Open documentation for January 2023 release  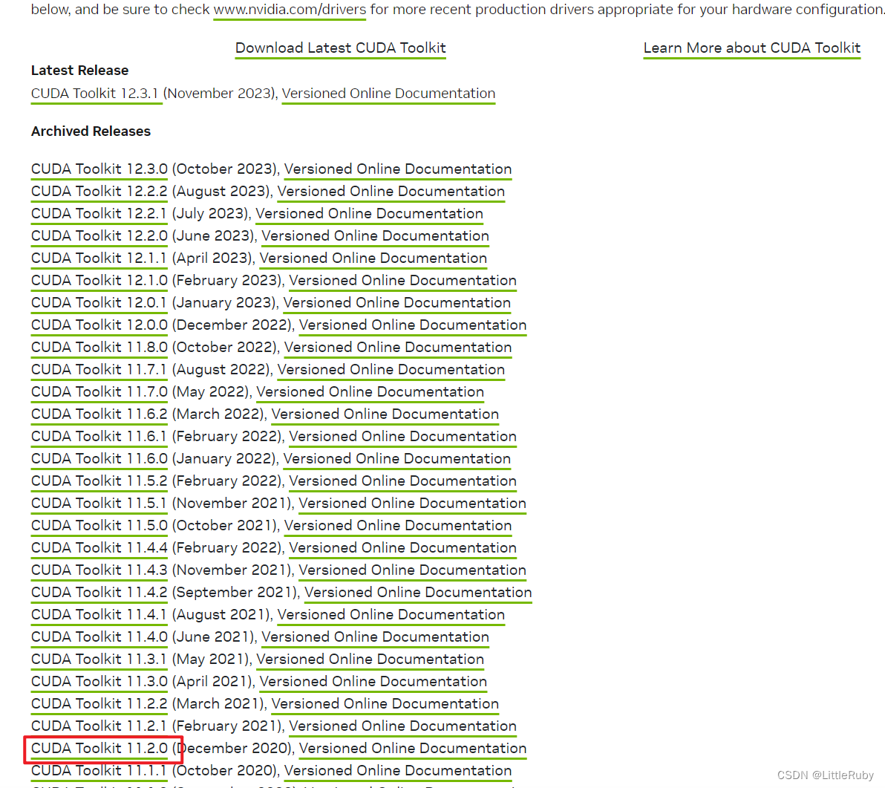397,302
